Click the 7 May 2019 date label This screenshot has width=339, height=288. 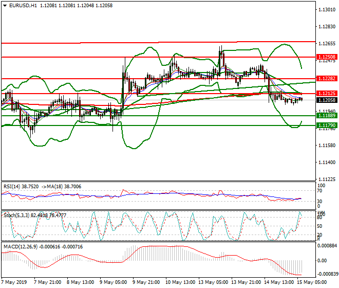[14, 282]
